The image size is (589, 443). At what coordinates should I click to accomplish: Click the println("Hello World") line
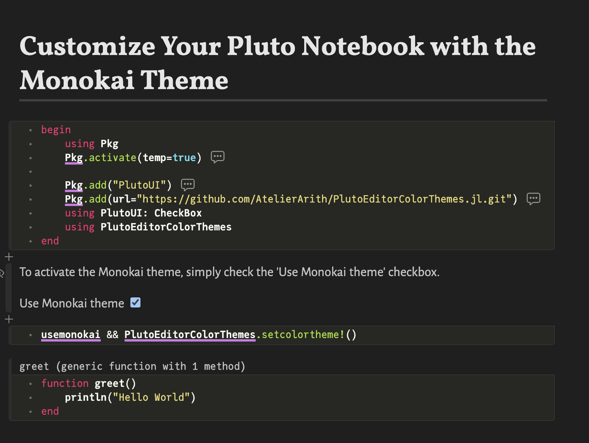(x=130, y=397)
